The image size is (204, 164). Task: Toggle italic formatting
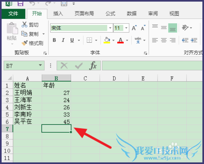click(x=63, y=40)
